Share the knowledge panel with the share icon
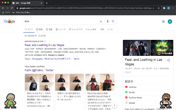Viewport: 176px width, 110px height. coord(168,60)
